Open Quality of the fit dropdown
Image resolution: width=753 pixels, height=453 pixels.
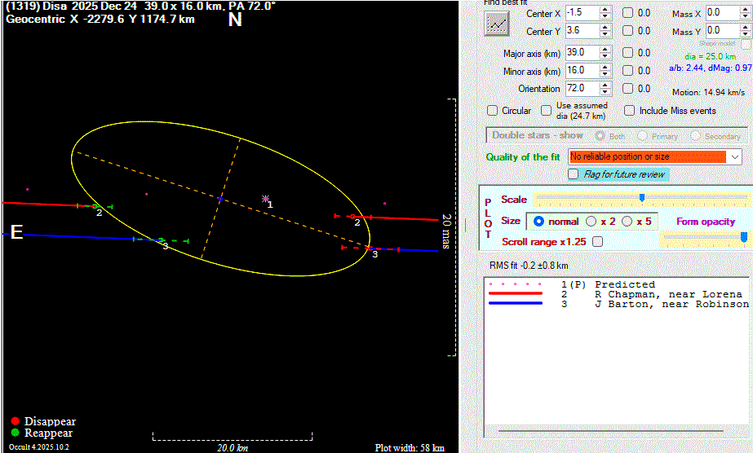click(734, 156)
